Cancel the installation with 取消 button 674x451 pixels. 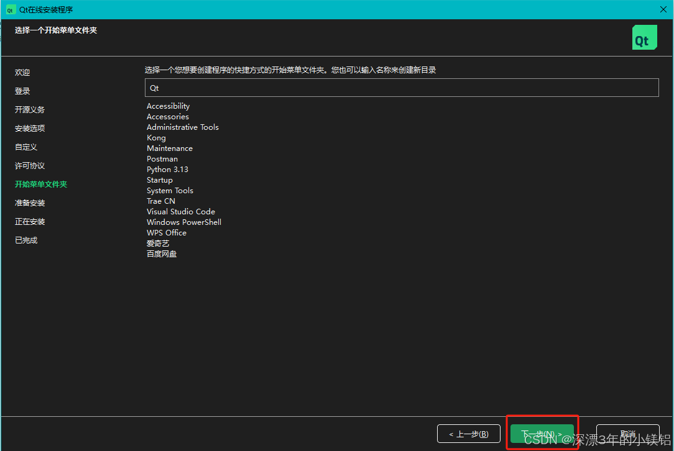click(x=627, y=434)
